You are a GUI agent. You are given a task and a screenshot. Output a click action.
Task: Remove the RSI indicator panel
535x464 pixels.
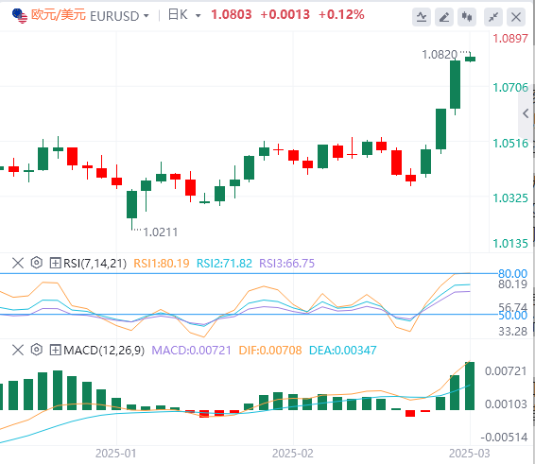coord(18,263)
